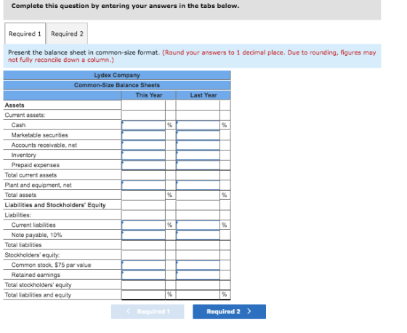407x333 pixels.
Task: Select Common stock This Year input field
Action: [143, 265]
